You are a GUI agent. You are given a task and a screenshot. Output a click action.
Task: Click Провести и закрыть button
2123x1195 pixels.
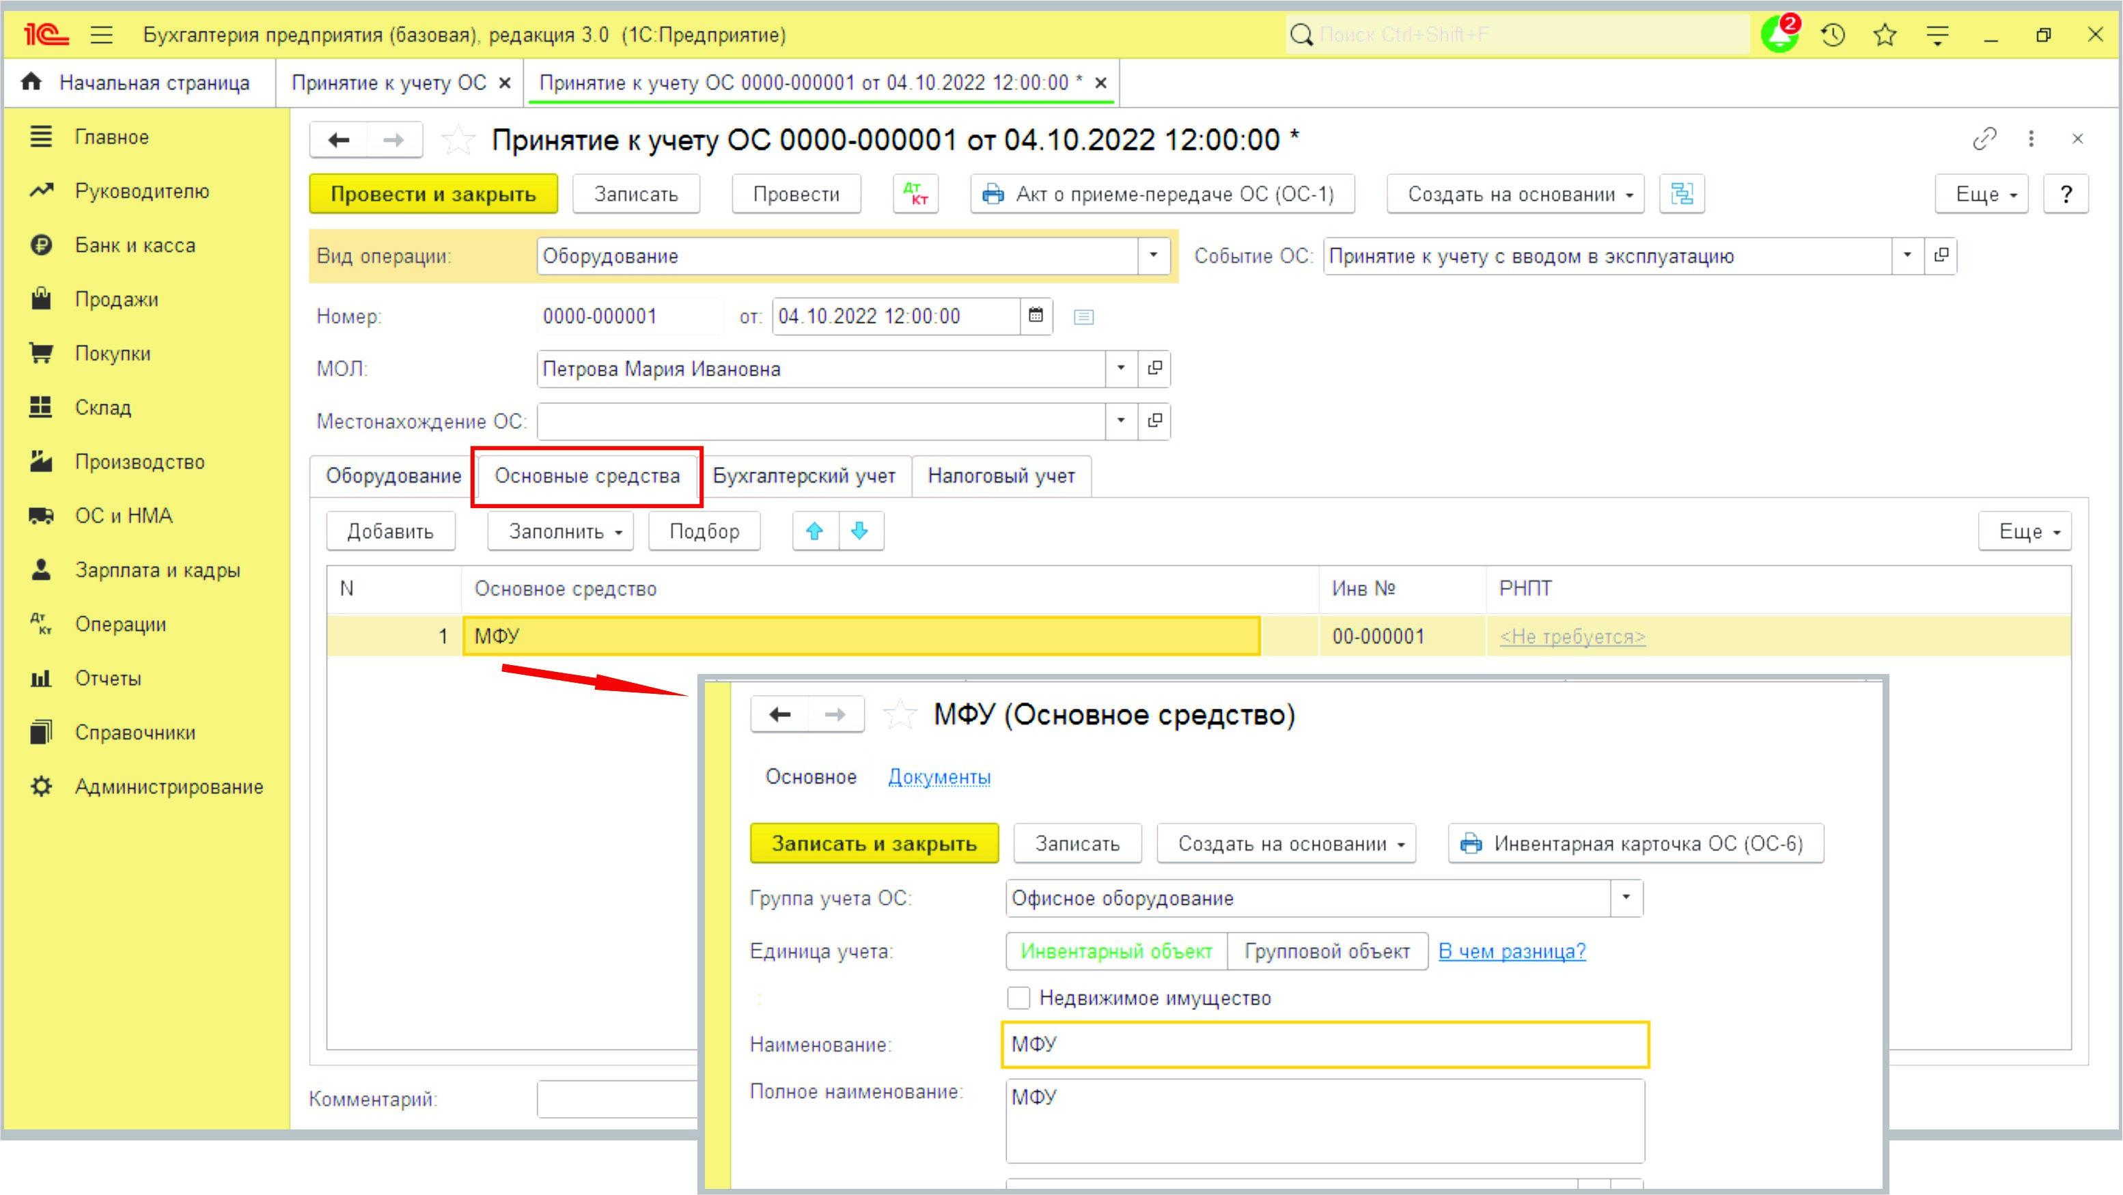click(x=434, y=195)
